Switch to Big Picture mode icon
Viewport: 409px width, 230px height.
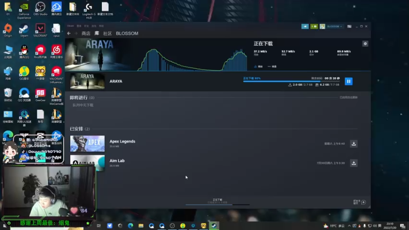pos(349,27)
